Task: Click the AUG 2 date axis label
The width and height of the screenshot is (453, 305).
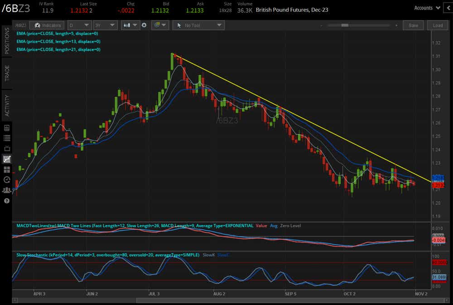Action: tap(219, 294)
